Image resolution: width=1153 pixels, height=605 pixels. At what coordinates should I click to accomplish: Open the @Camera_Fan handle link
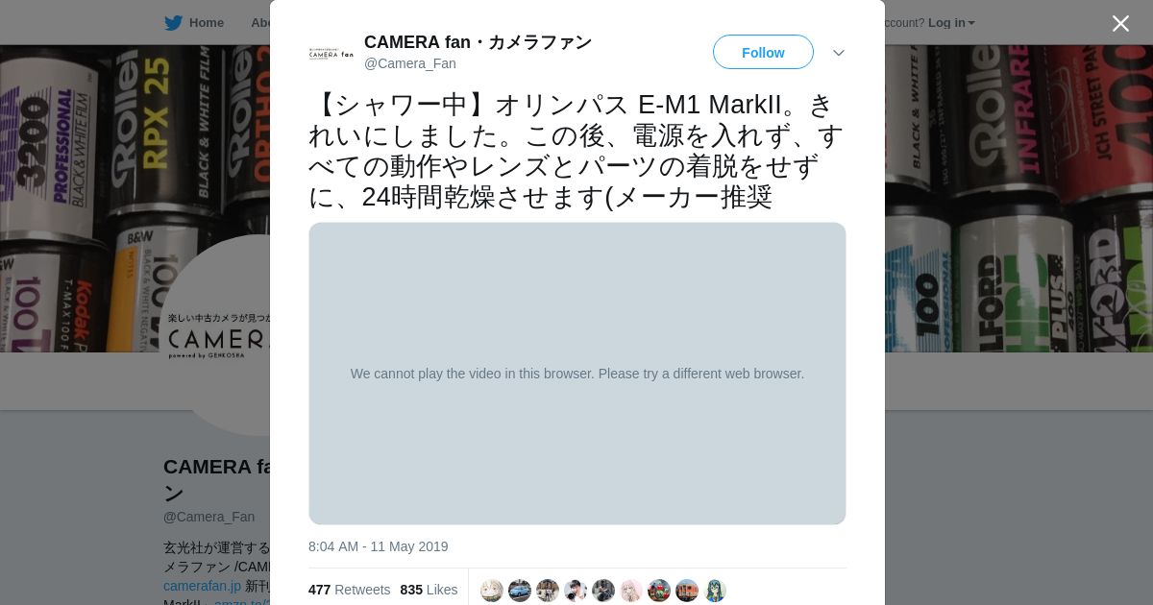(410, 63)
